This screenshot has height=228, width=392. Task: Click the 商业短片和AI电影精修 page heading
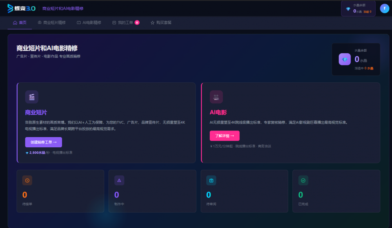(47, 48)
